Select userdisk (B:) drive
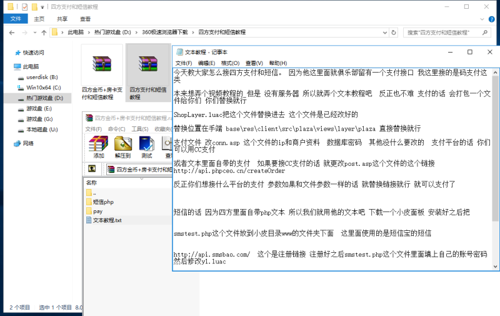 coord(42,77)
